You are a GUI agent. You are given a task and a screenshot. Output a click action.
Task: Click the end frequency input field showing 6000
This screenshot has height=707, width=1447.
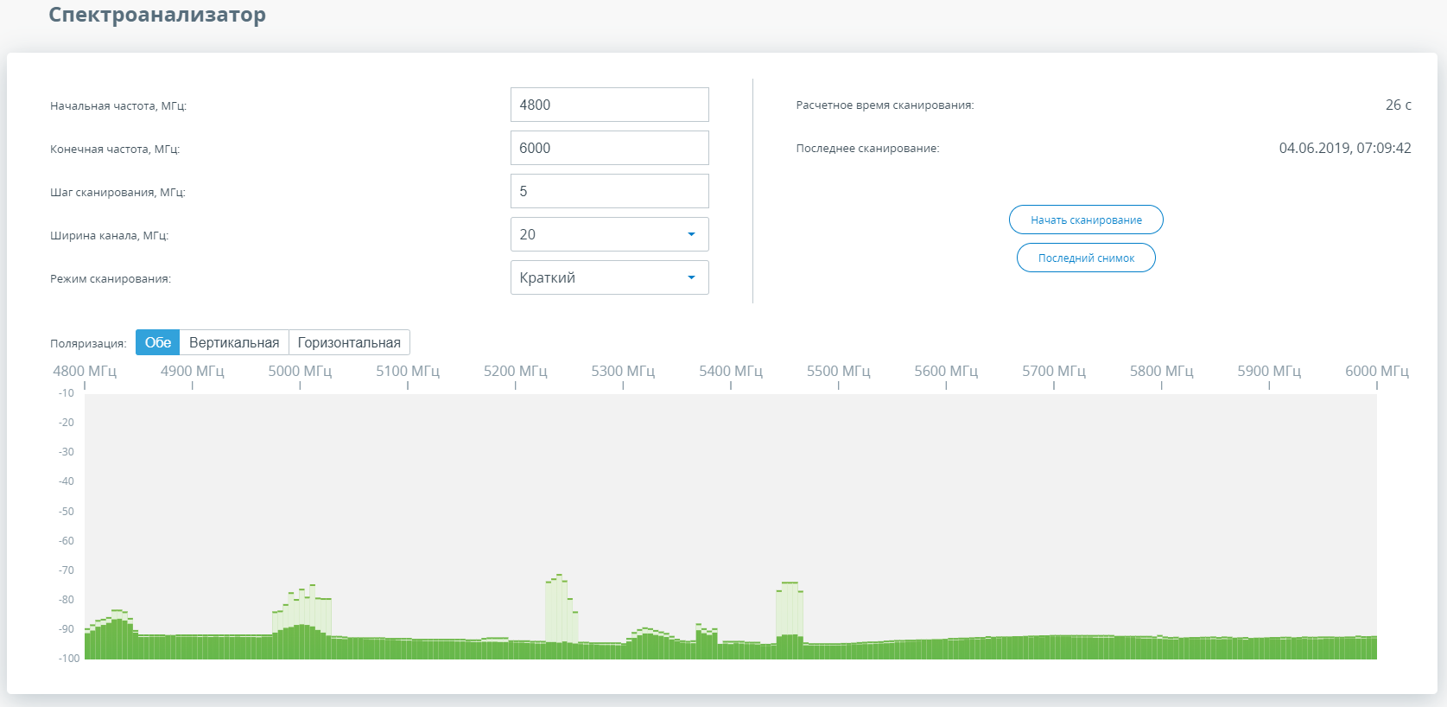609,148
